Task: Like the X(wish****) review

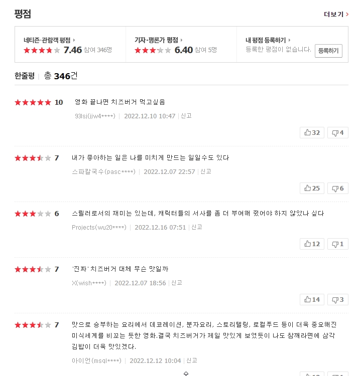Action: pos(312,300)
